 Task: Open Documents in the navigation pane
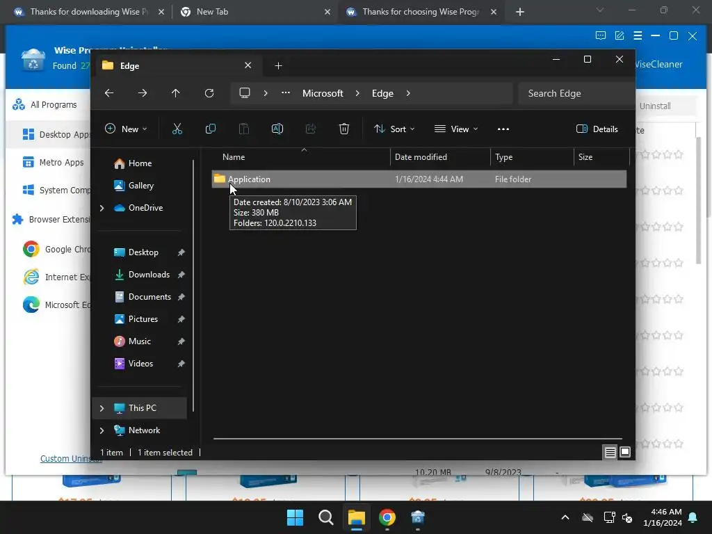tap(149, 297)
